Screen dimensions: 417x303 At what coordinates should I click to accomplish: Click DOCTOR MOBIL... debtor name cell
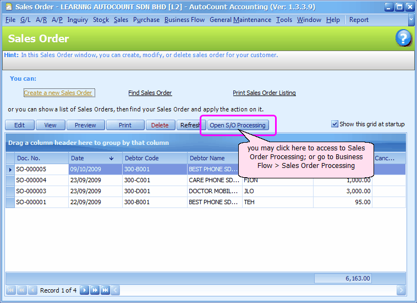215,192
